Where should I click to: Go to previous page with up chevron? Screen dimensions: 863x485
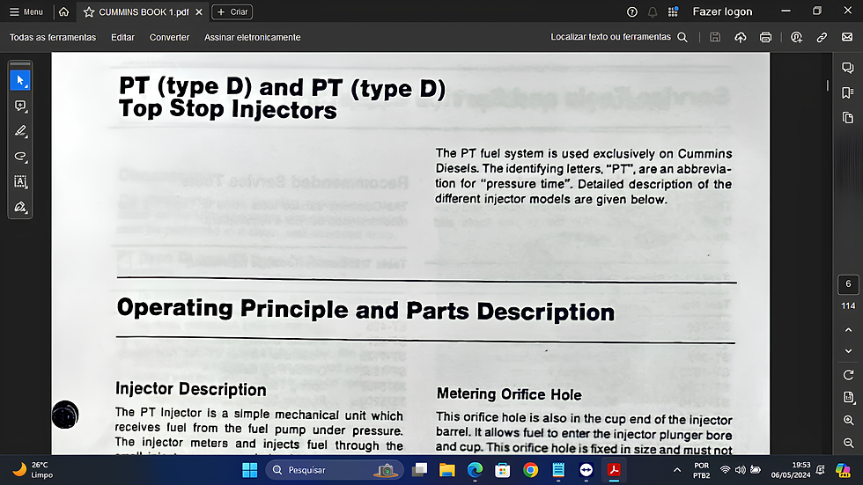(x=848, y=330)
